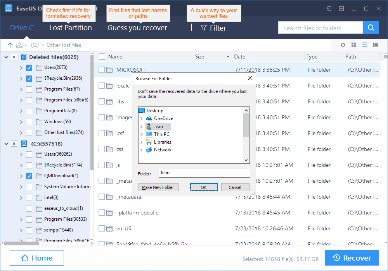388x271 pixels.
Task: Click the search magnifier button
Action: coord(371,27)
